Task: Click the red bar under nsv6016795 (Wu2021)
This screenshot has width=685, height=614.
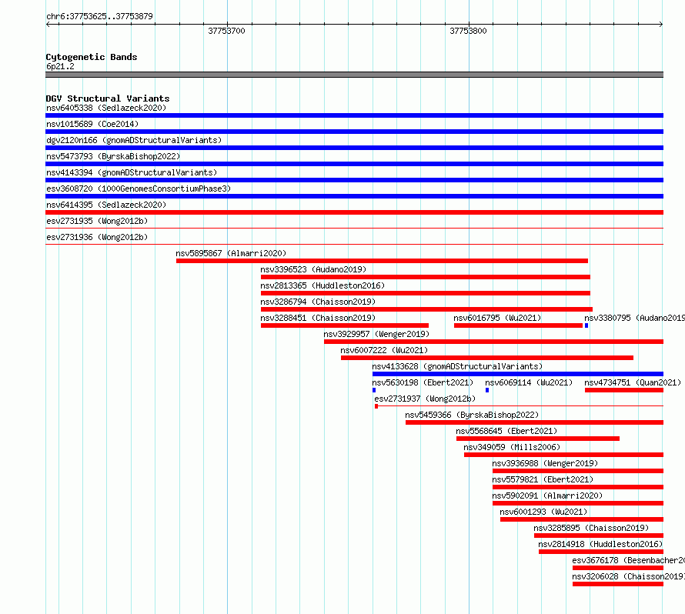Action: coord(518,325)
